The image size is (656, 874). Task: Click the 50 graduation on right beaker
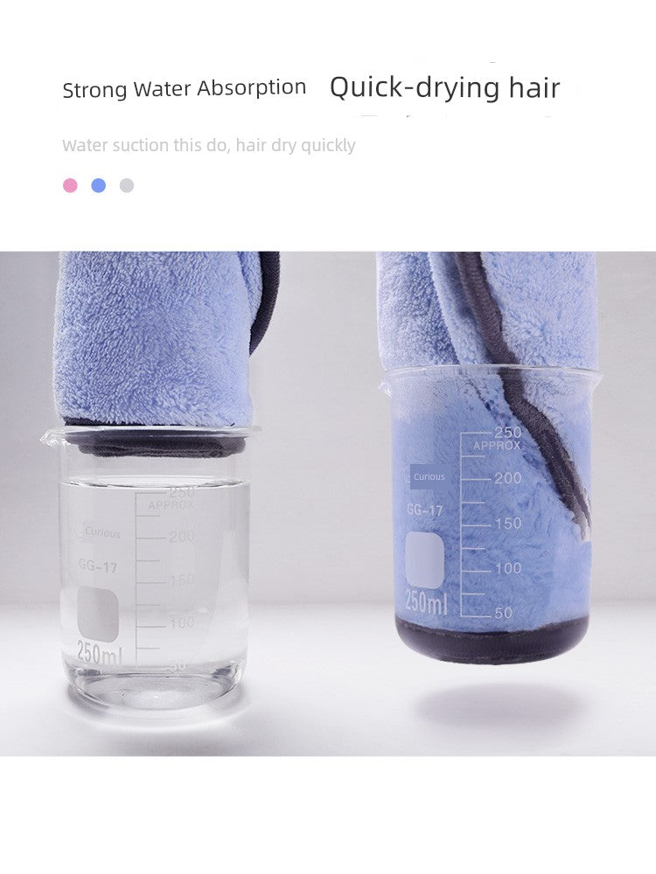tap(503, 613)
